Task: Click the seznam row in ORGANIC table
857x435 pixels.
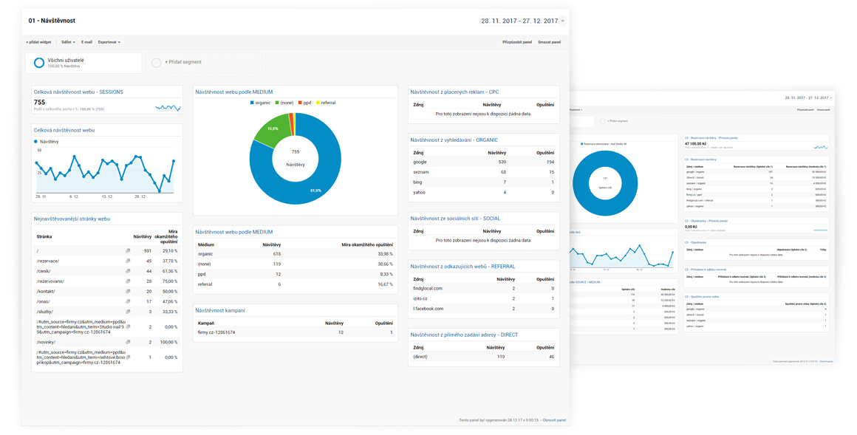Action: (484, 172)
